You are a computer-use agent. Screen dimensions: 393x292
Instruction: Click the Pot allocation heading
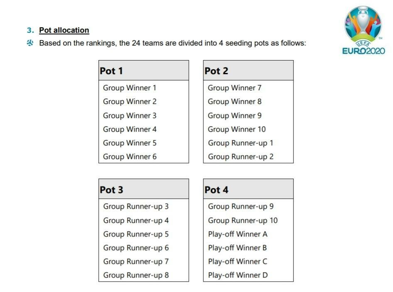(64, 30)
